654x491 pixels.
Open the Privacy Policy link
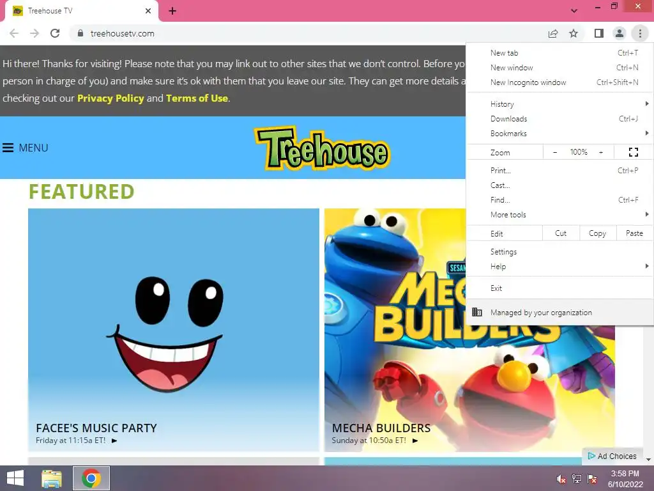(110, 98)
